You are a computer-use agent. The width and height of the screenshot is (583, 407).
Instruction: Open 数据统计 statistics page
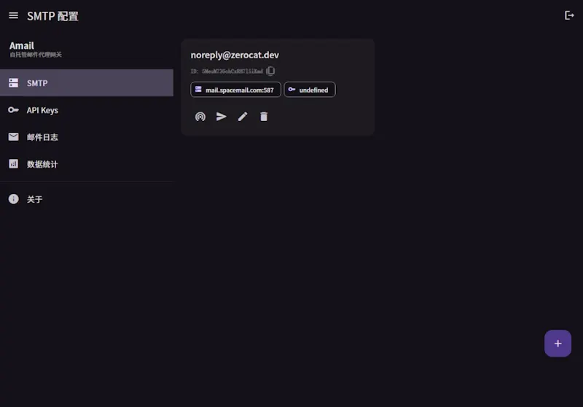point(87,164)
